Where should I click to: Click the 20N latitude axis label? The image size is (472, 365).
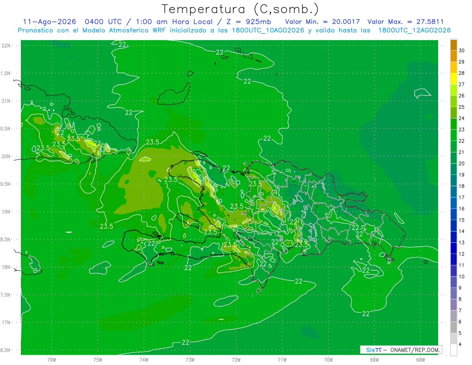click(x=6, y=156)
